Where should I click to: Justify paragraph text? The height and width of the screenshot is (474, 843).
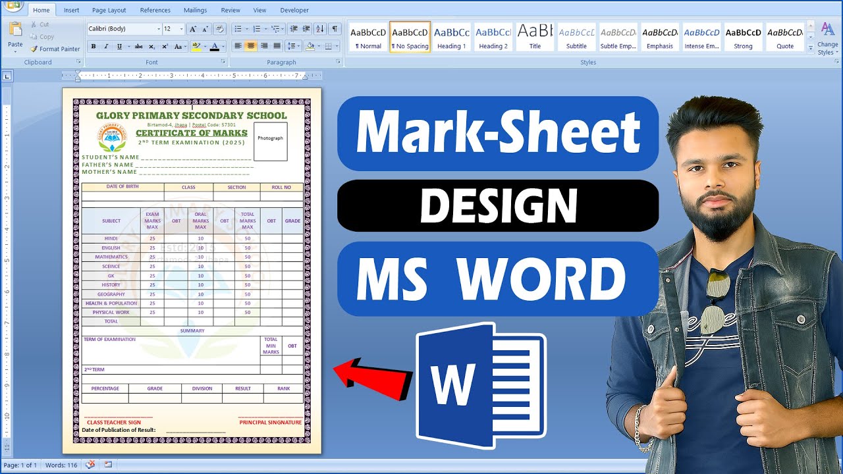coord(277,46)
